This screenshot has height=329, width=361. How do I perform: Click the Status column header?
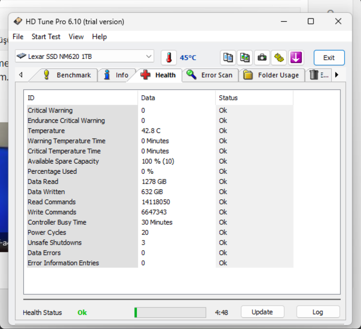pyautogui.click(x=254, y=98)
